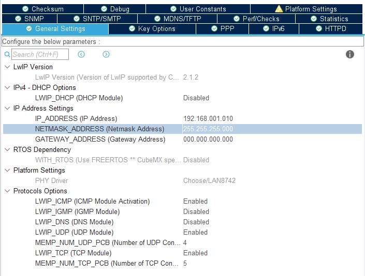
Task: Click green check icon on Checksum tab
Action: (x=25, y=9)
